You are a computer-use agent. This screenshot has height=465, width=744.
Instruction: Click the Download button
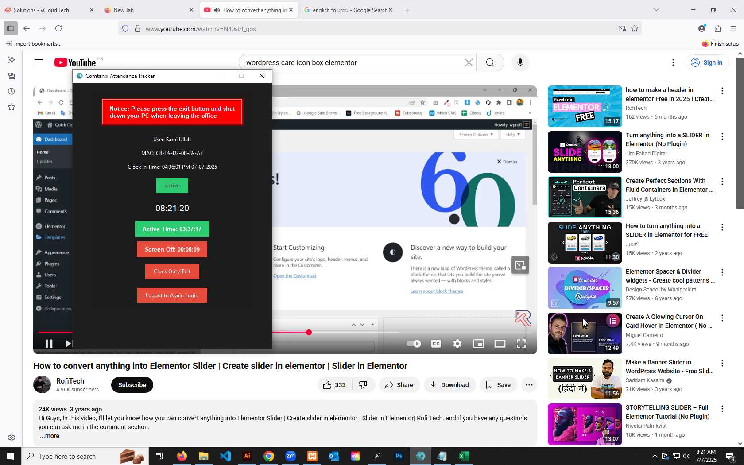click(449, 385)
